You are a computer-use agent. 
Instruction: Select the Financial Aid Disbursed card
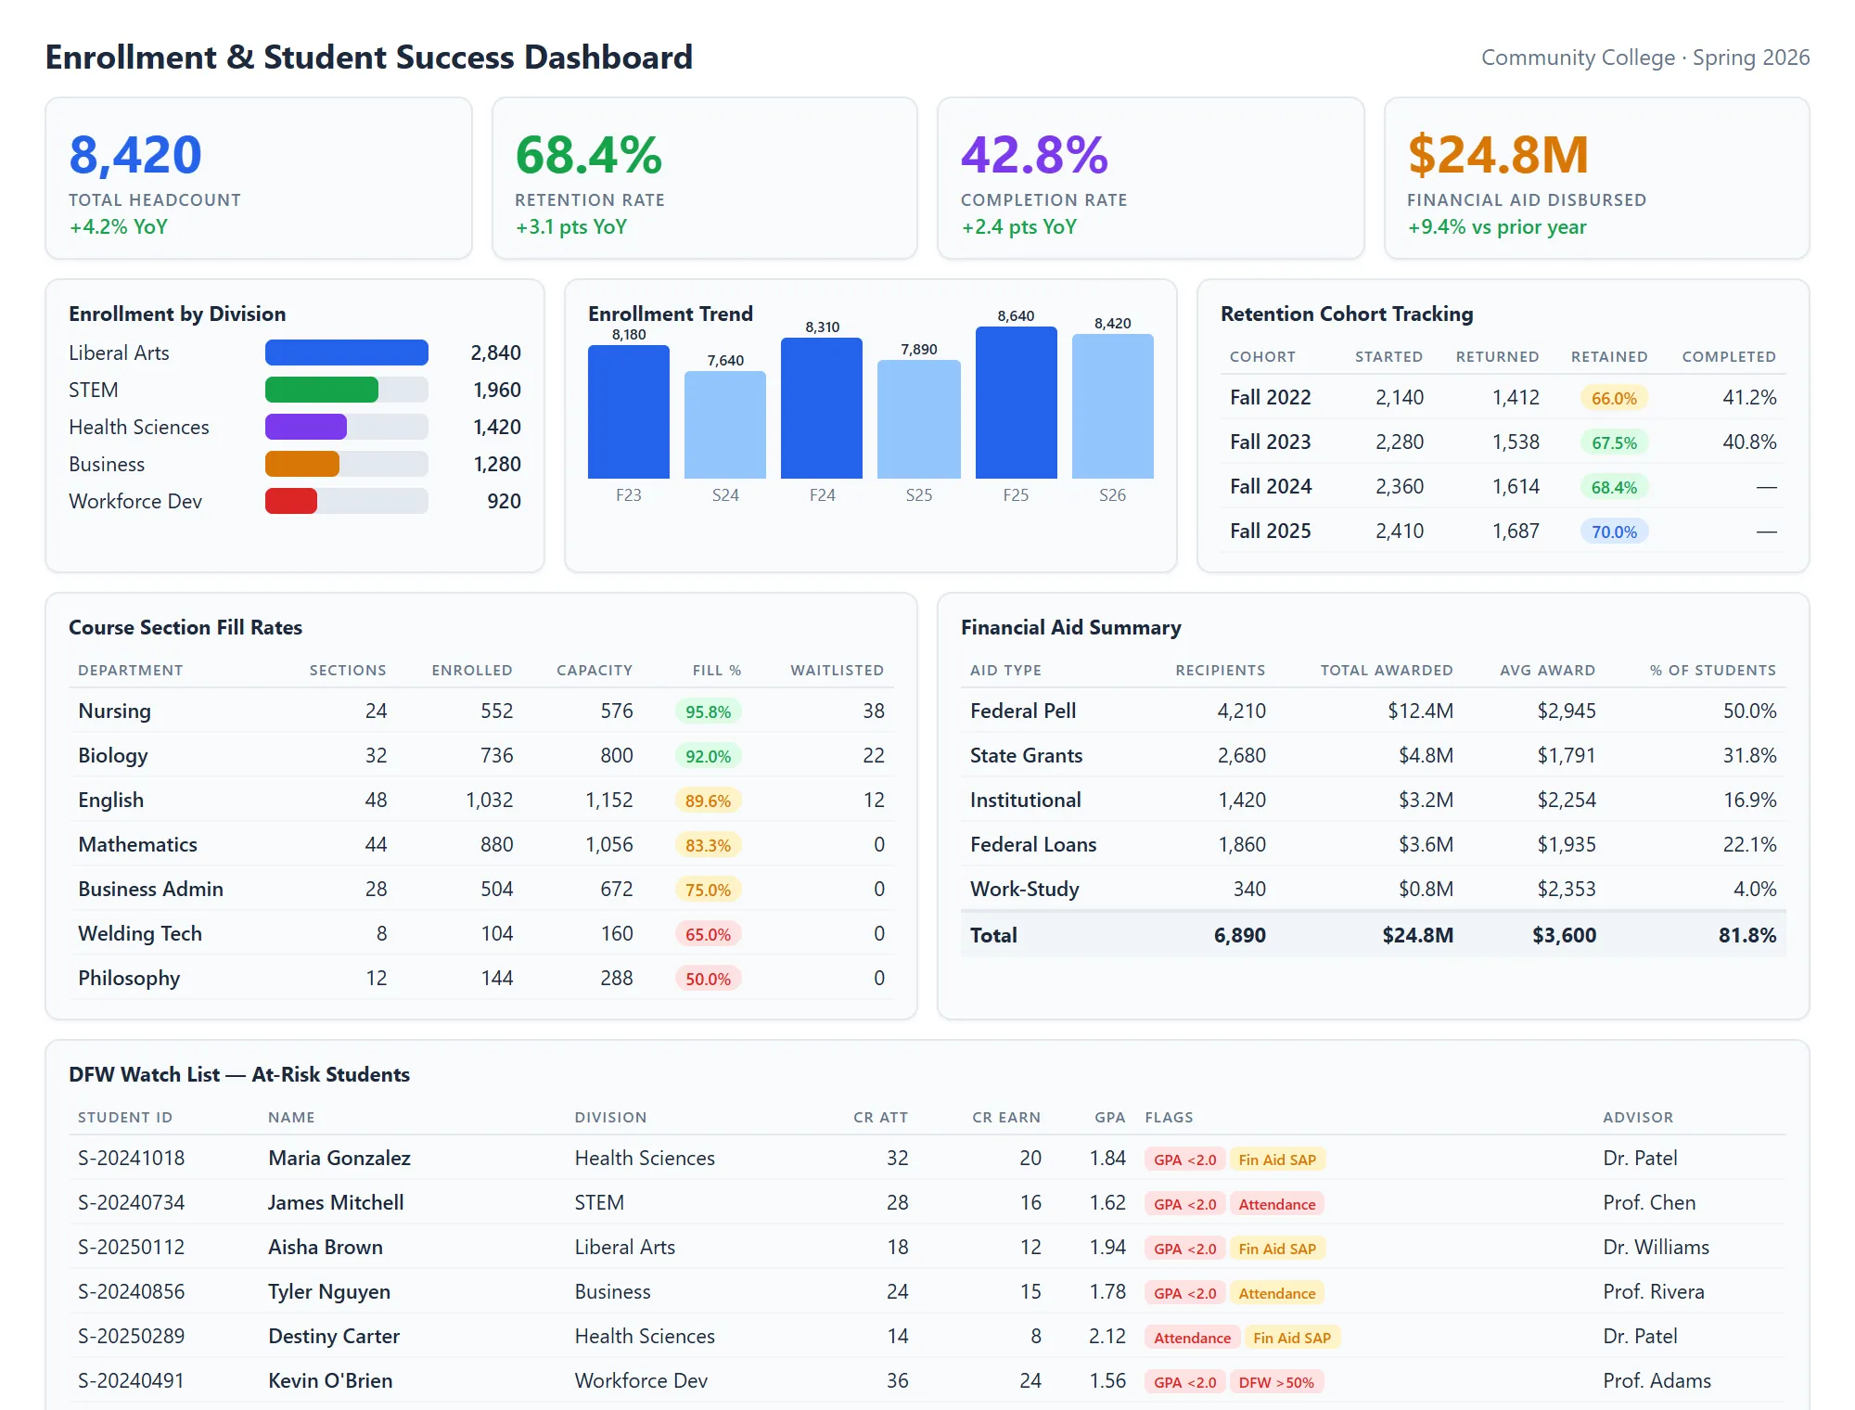pyautogui.click(x=1595, y=178)
